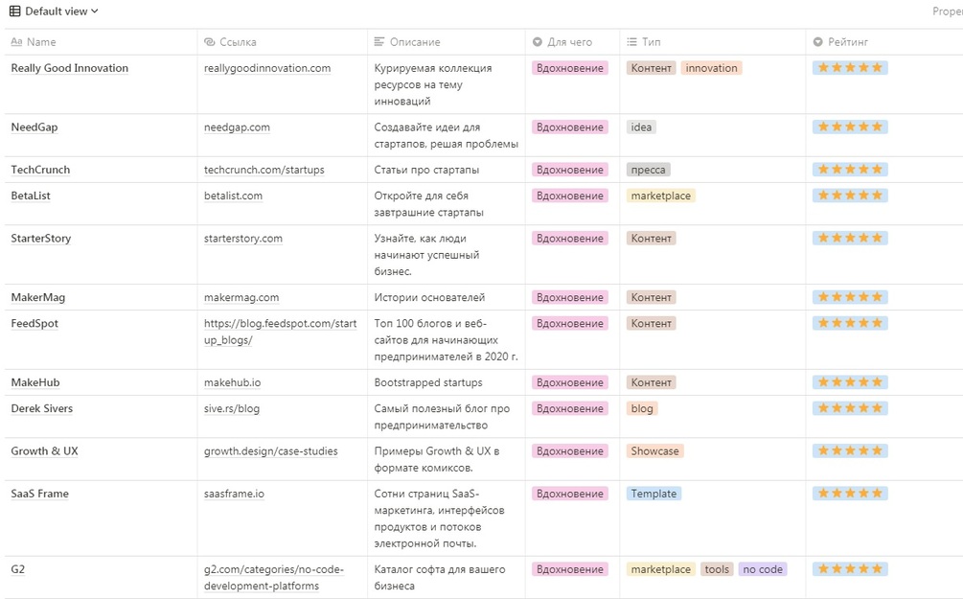
Task: Click the Тип column multi-select icon
Action: point(632,42)
